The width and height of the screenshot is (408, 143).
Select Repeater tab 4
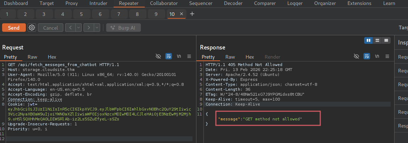[63, 14]
